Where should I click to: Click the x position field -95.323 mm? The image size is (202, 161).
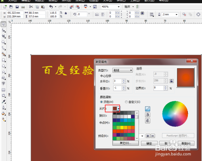point(15,13)
